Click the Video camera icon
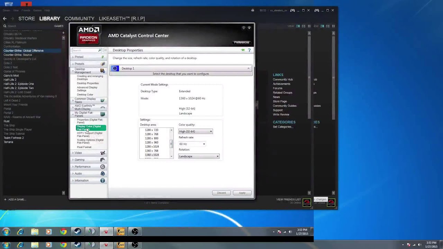443x249 pixels. (x=102, y=153)
